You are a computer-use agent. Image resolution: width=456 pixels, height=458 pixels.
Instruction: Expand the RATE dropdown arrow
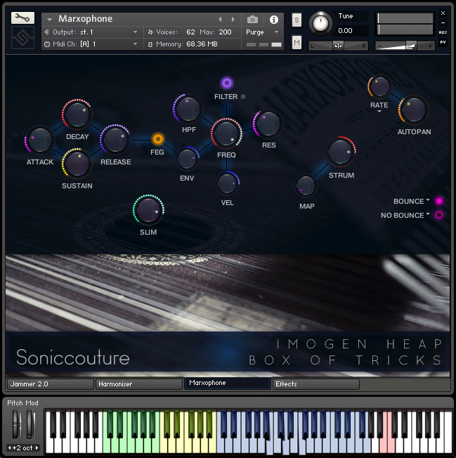coord(379,112)
